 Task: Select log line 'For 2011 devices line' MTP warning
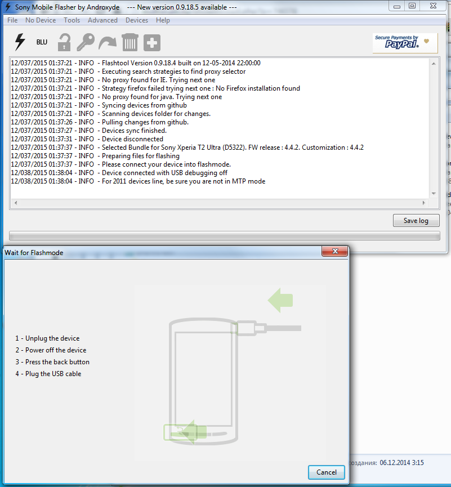click(x=138, y=181)
